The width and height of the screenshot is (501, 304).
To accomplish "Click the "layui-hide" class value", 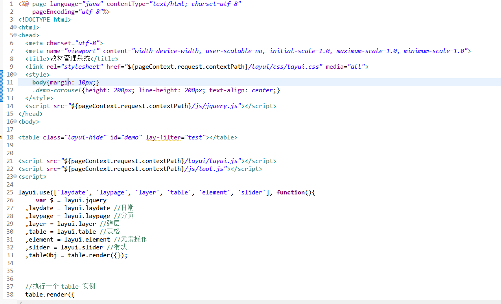I will click(x=85, y=137).
